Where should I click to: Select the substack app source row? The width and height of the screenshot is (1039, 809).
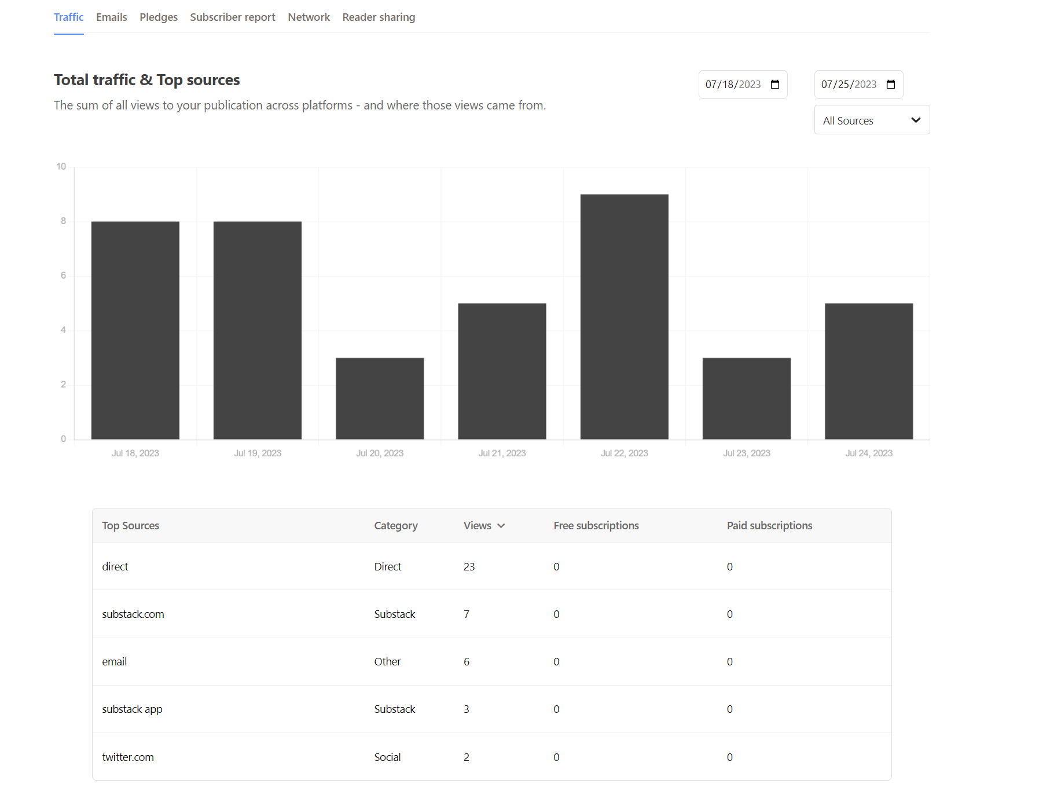pos(491,709)
